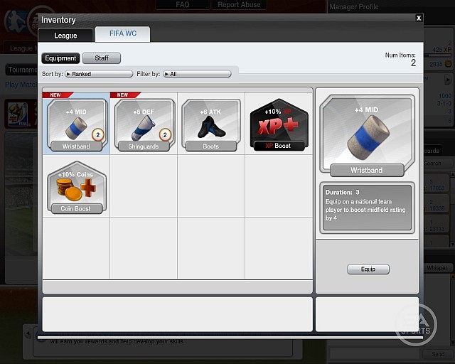
Task: Click the Report Abuse link
Action: [x=239, y=5]
